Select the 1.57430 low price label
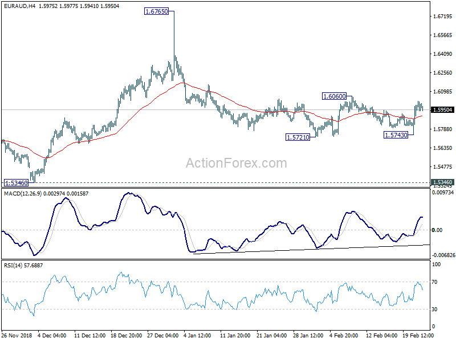The width and height of the screenshot is (456, 342). 396,135
